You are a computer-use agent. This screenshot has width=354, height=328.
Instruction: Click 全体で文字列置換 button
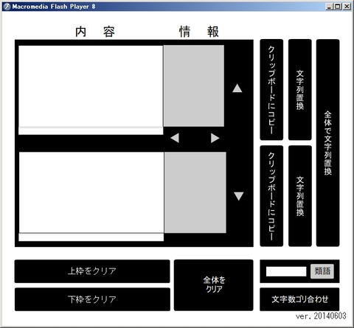coord(327,143)
